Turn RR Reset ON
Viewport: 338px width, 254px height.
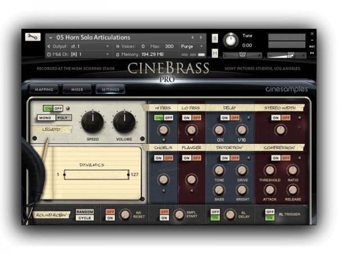pyautogui.click(x=110, y=218)
